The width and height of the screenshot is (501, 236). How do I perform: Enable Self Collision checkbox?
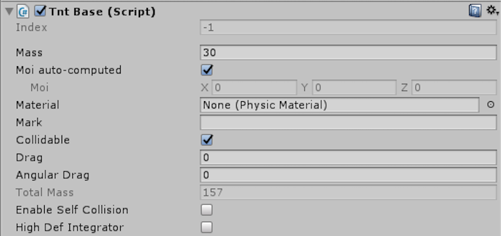(x=206, y=210)
